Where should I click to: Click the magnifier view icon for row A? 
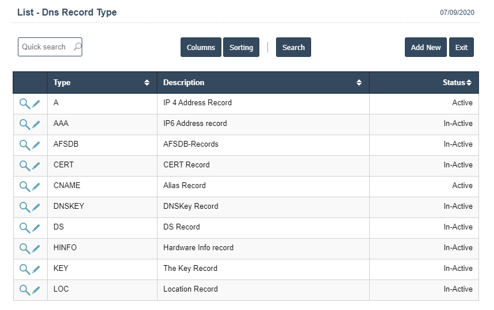pos(25,104)
